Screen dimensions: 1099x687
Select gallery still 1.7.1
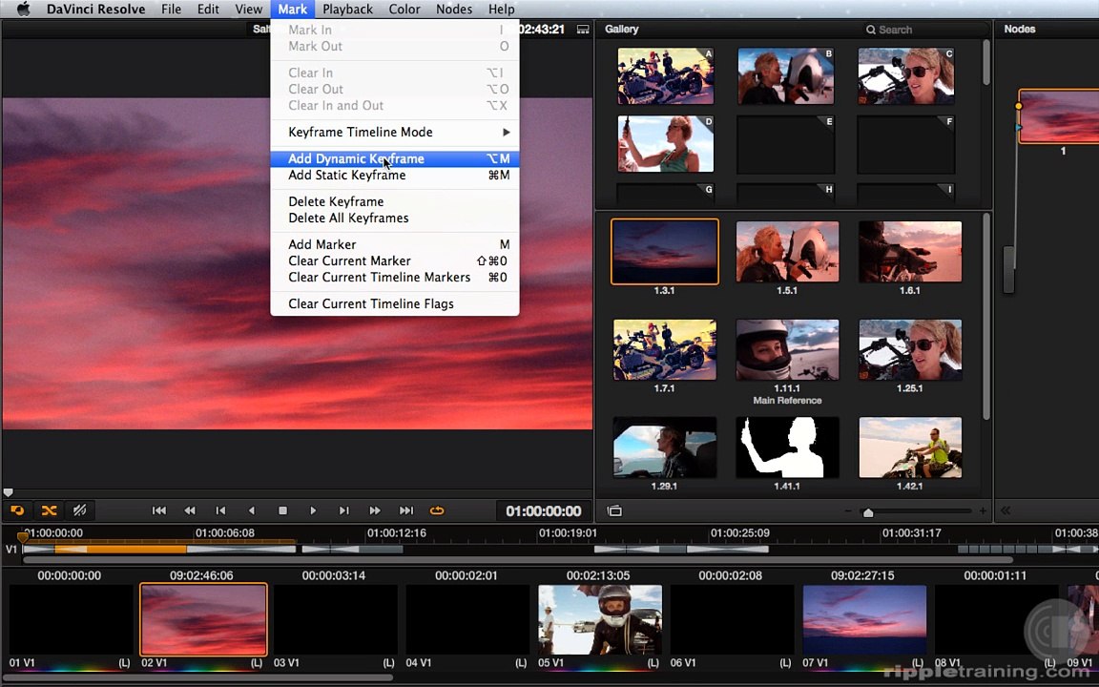coord(664,350)
